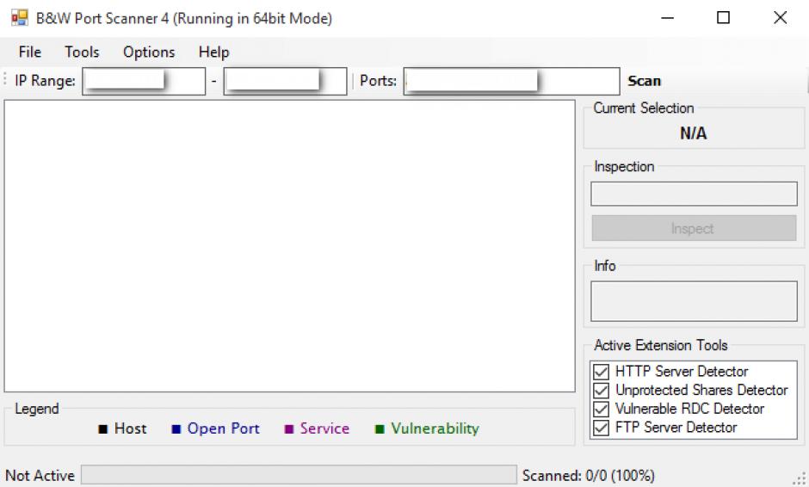The image size is (809, 487).
Task: Click the "Ports:" label
Action: pyautogui.click(x=378, y=81)
